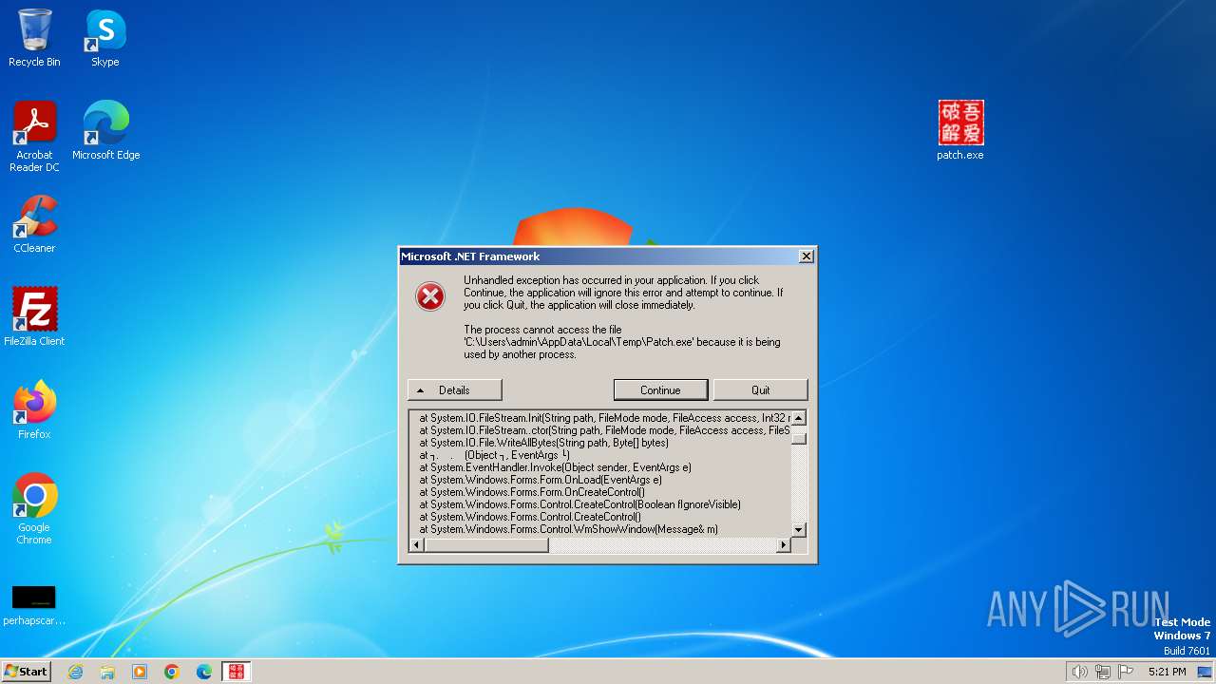
Task: Close the Microsoft .NET Framework dialog
Action: click(x=807, y=256)
